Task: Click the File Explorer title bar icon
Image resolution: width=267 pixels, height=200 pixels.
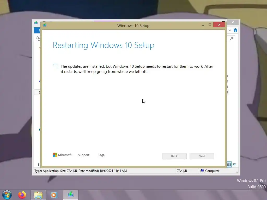Action: tap(36, 23)
